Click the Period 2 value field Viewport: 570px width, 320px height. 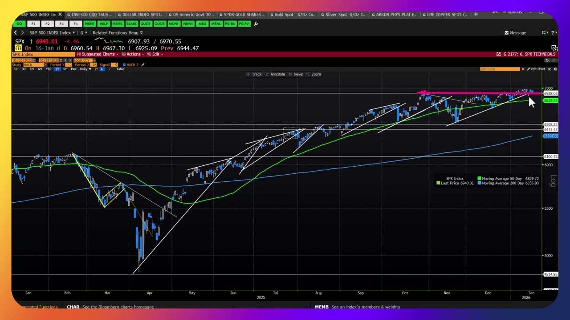tap(93, 65)
